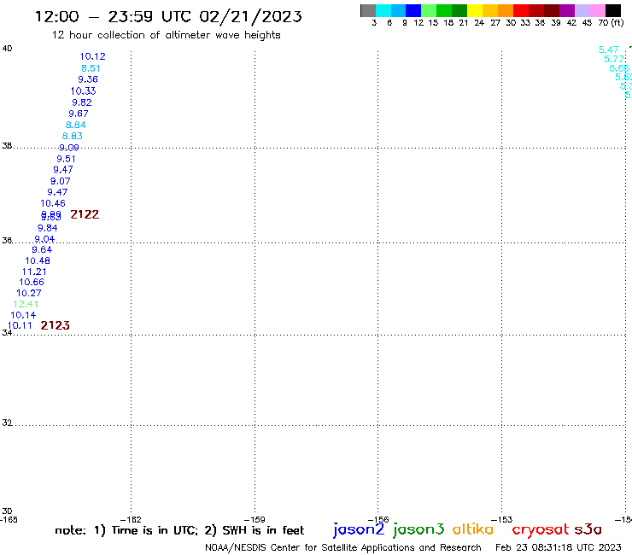
Task: Click the latitude axis label 40
Action: tap(7, 49)
